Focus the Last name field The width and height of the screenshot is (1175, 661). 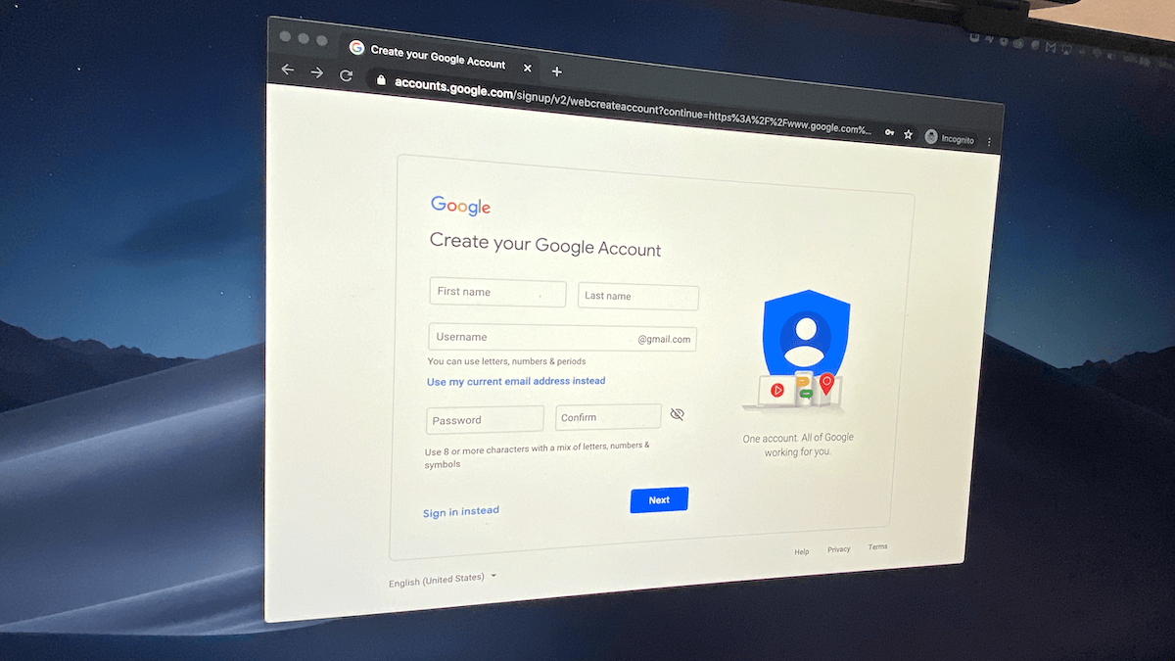(638, 297)
